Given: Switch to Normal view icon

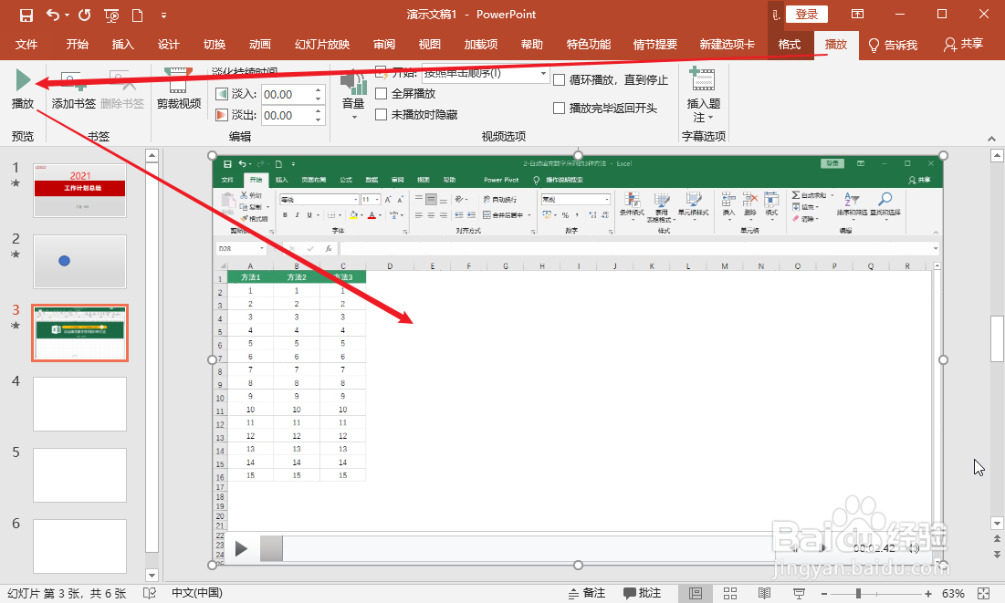Looking at the screenshot, I should point(696,593).
